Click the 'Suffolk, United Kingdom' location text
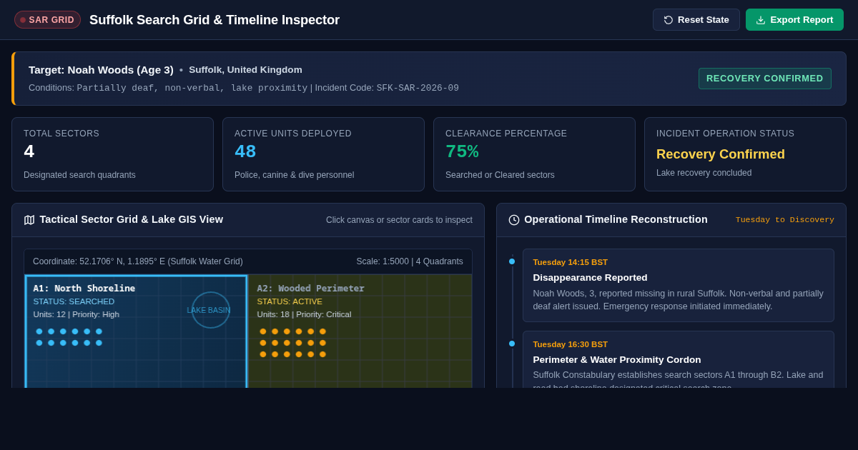The width and height of the screenshot is (858, 450). click(x=245, y=69)
